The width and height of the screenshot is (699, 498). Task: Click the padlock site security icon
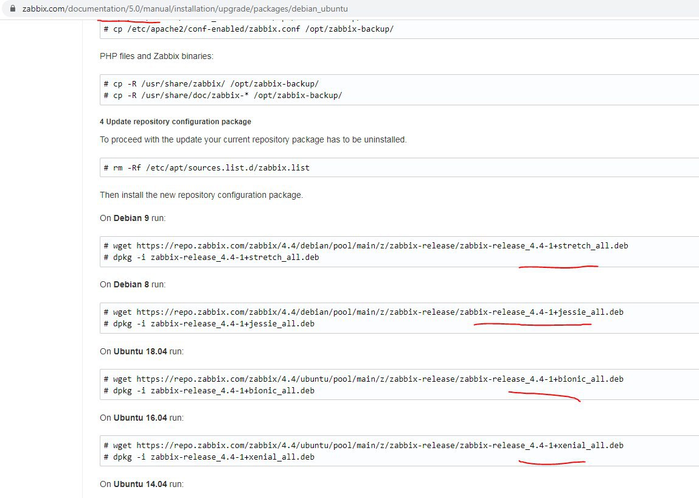coord(13,9)
